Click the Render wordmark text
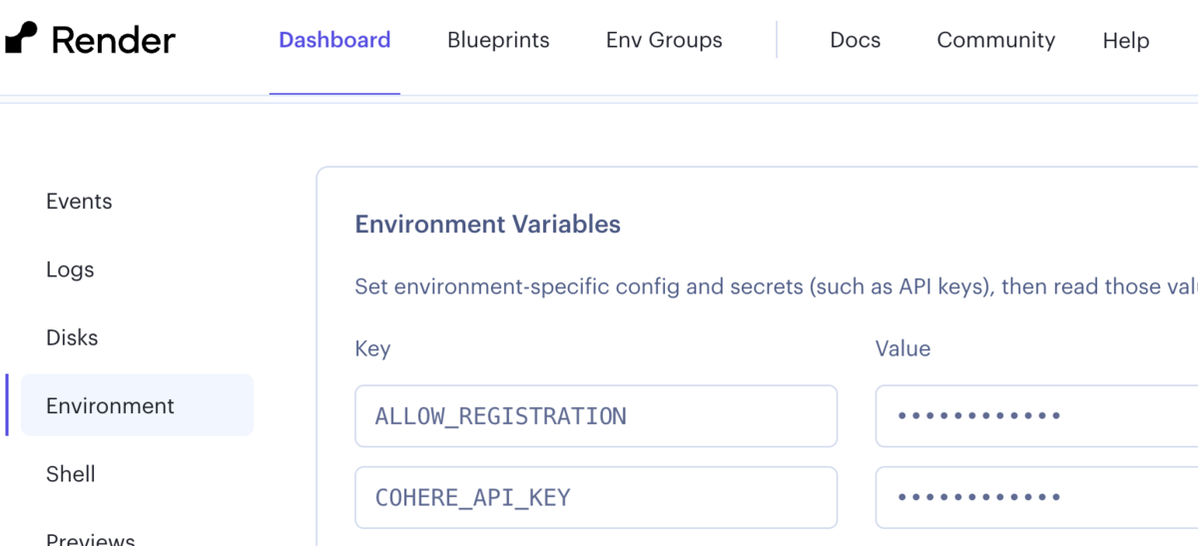The image size is (1198, 546). [x=113, y=40]
